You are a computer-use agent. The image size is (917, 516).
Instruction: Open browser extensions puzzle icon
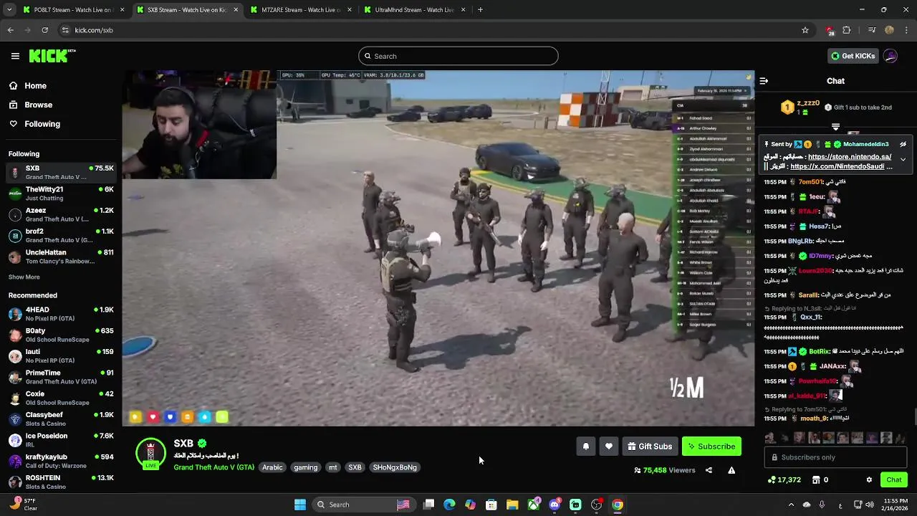[x=847, y=30]
